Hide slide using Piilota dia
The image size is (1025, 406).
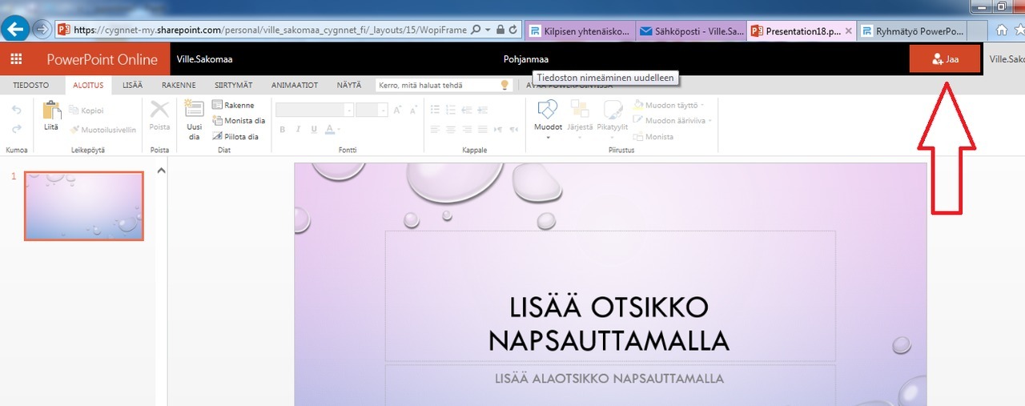click(235, 136)
